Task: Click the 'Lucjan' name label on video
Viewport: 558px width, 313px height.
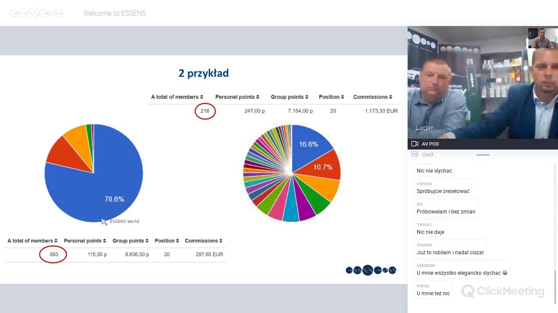Action: tap(425, 128)
